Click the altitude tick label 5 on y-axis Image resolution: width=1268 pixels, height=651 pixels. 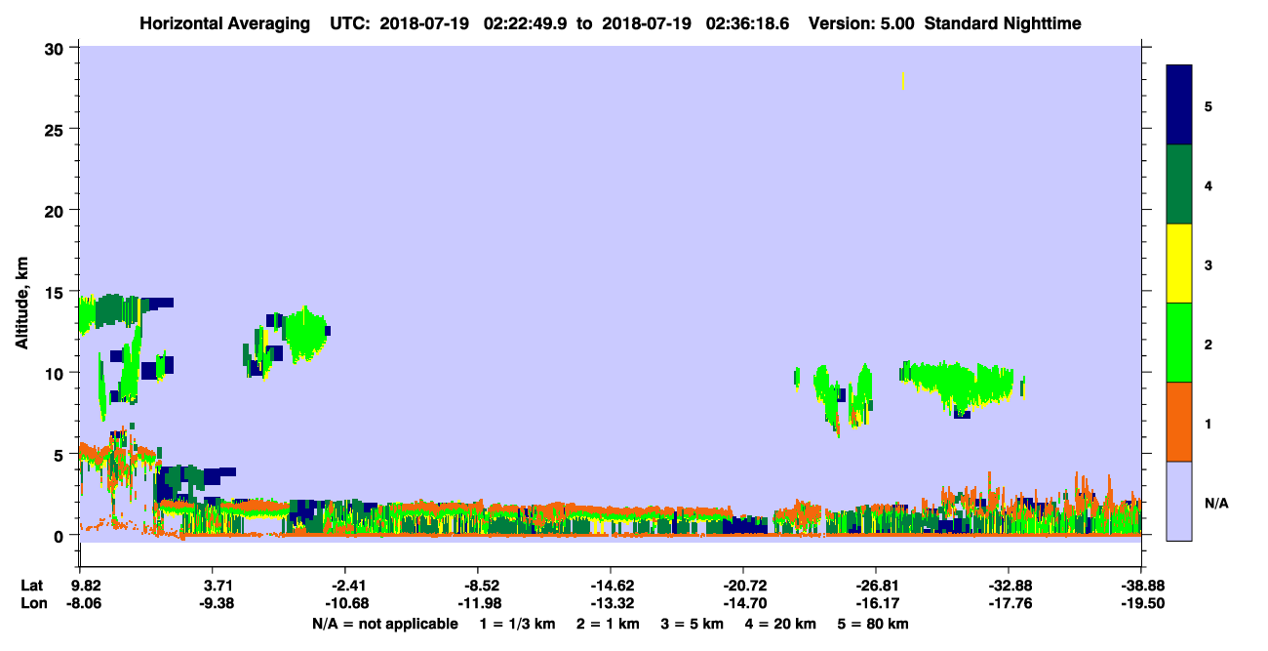click(60, 454)
